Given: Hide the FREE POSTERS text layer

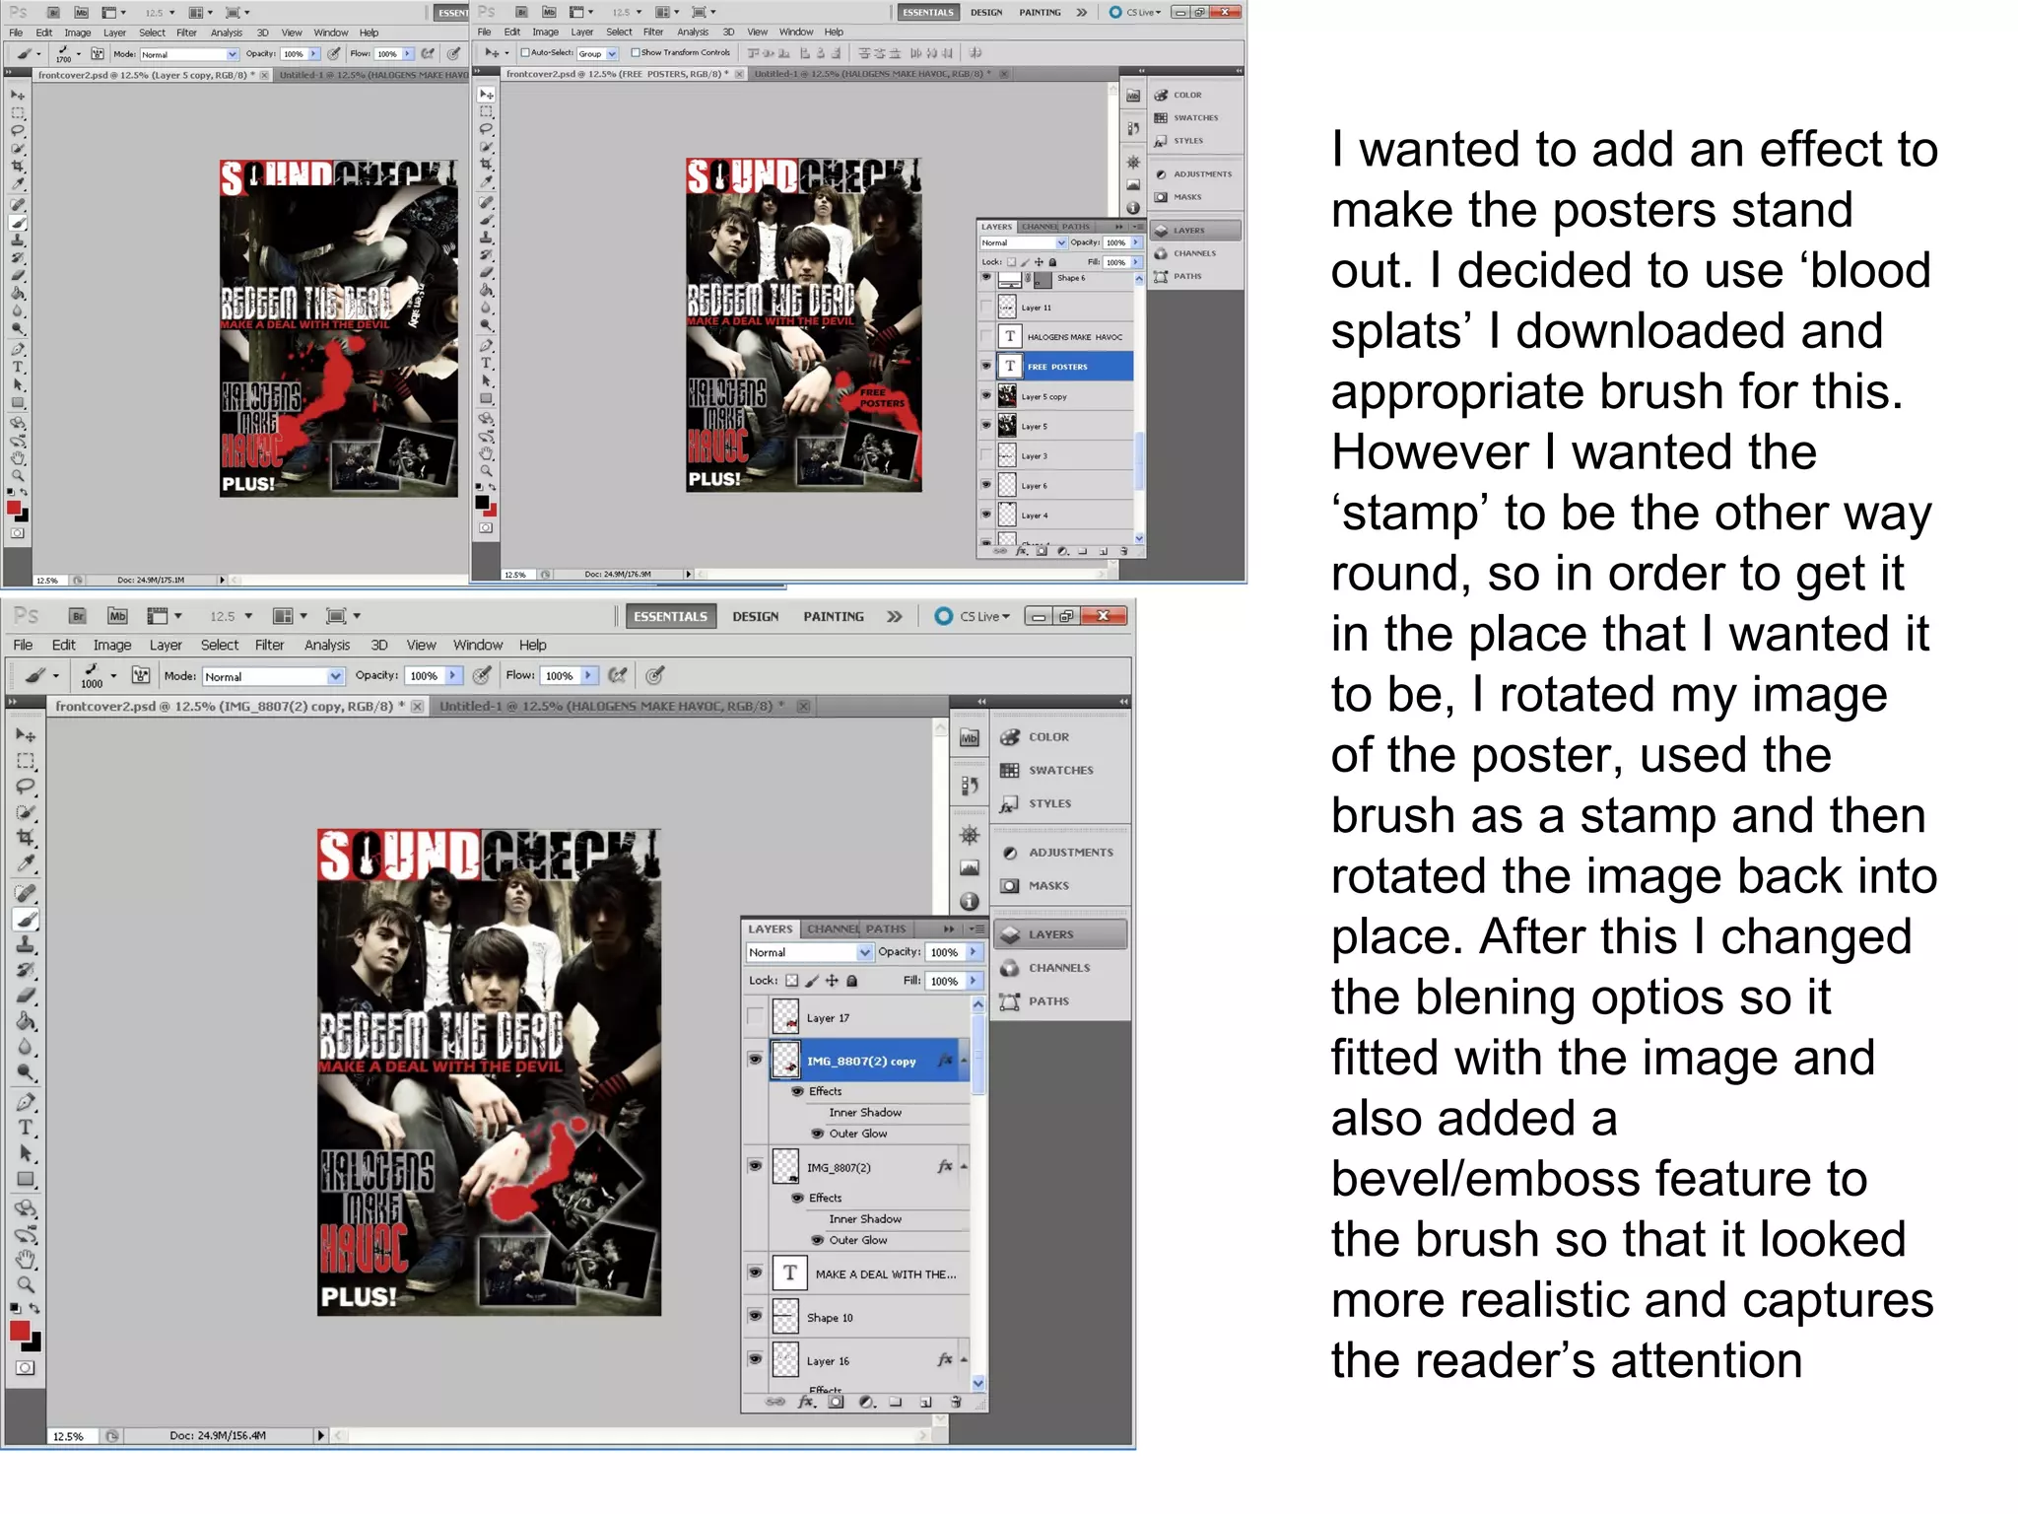Looking at the screenshot, I should 986,366.
